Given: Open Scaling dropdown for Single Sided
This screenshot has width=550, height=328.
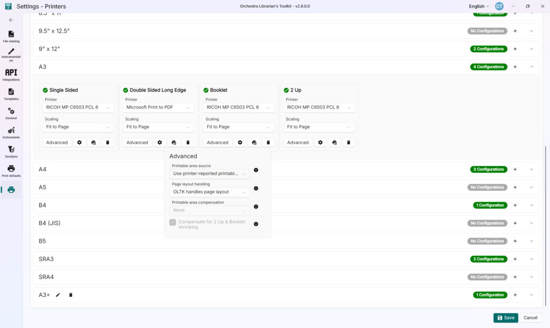Looking at the screenshot, I should coord(77,127).
